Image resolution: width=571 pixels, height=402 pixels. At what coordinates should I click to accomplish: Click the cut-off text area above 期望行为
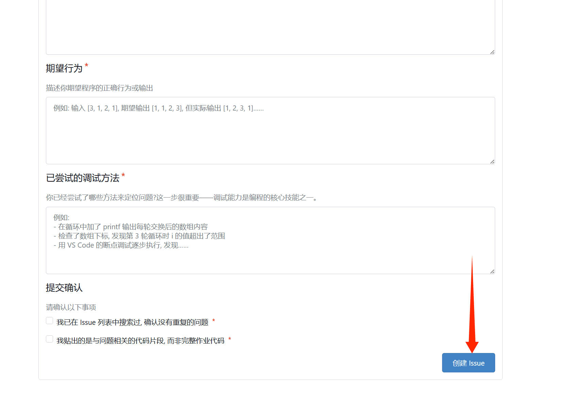click(x=270, y=27)
